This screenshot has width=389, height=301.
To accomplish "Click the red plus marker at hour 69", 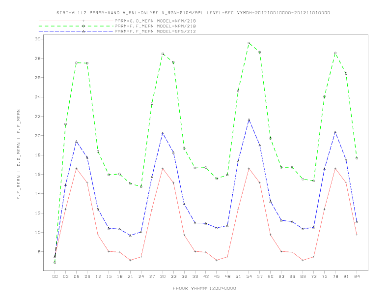I will (x=303, y=260).
